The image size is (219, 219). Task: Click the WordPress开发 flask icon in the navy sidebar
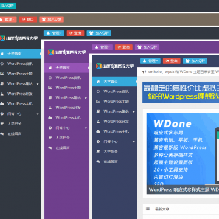(x=98, y=122)
